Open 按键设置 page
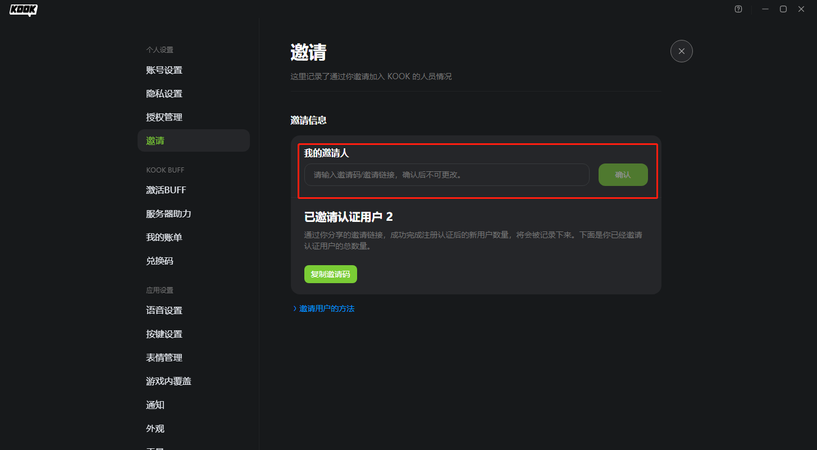Viewport: 817px width, 450px height. point(194,334)
